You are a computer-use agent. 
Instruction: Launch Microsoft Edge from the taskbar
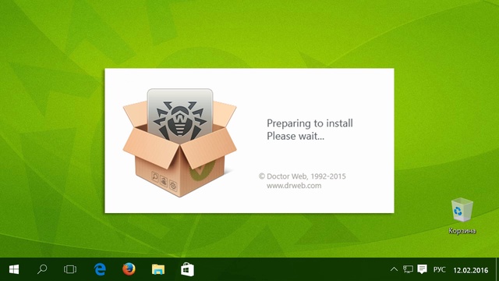click(100, 269)
